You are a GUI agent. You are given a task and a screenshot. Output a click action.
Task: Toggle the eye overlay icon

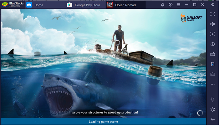pyautogui.click(x=212, y=44)
